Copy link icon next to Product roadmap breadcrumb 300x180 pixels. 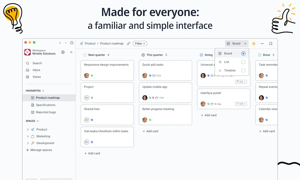click(x=128, y=43)
